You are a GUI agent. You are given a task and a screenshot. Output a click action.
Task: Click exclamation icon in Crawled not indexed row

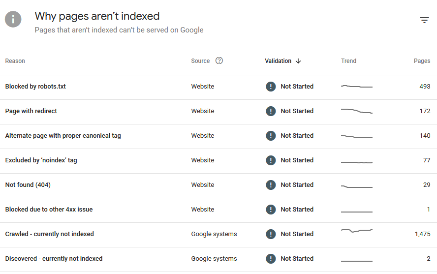point(271,234)
